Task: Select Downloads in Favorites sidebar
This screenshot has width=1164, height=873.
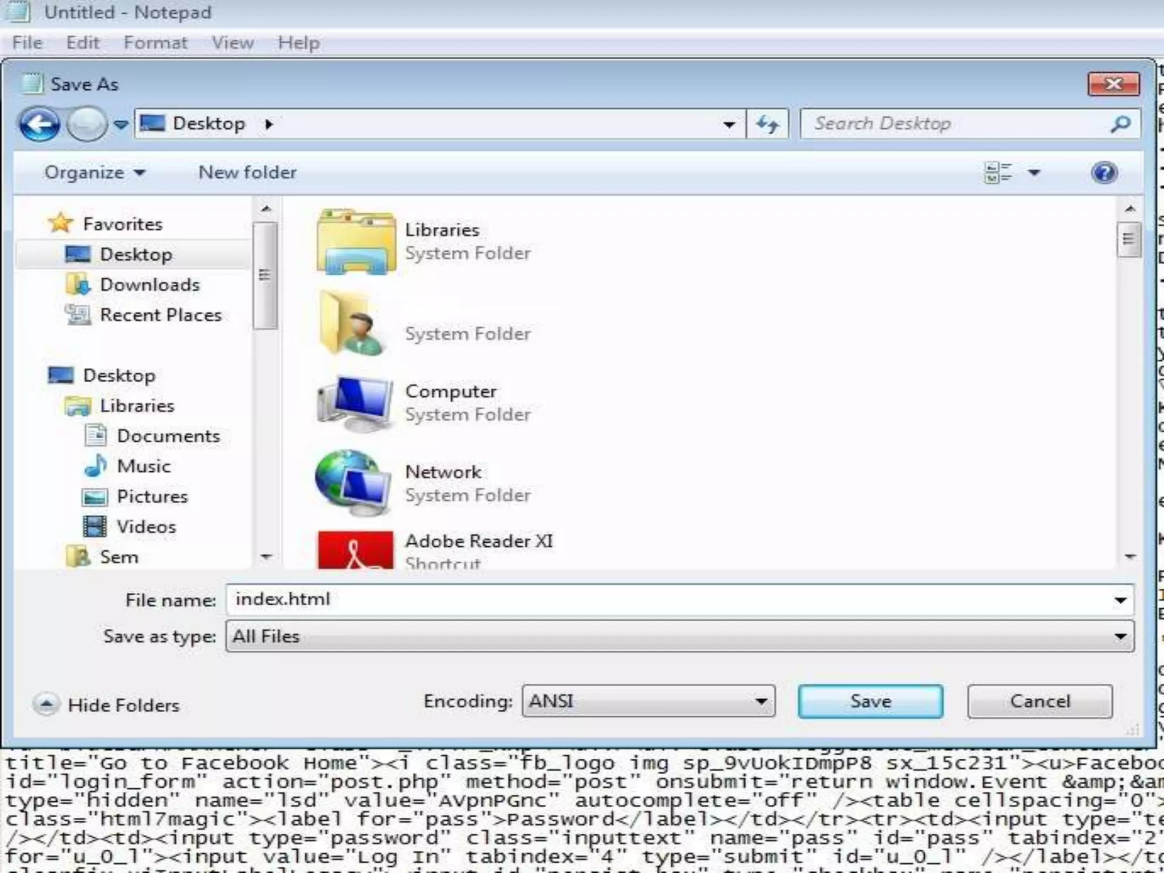Action: point(149,284)
